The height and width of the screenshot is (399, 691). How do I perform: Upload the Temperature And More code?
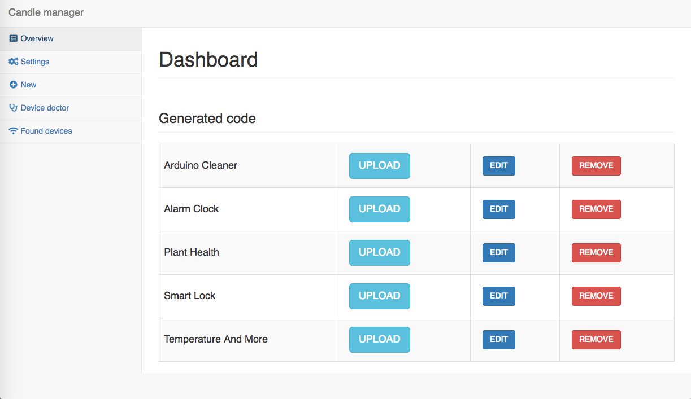coord(379,340)
